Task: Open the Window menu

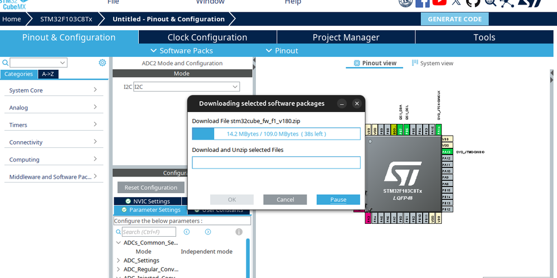Action: tap(210, 2)
